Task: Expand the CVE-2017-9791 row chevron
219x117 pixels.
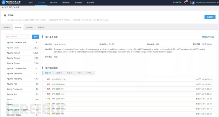Action: coord(45,89)
